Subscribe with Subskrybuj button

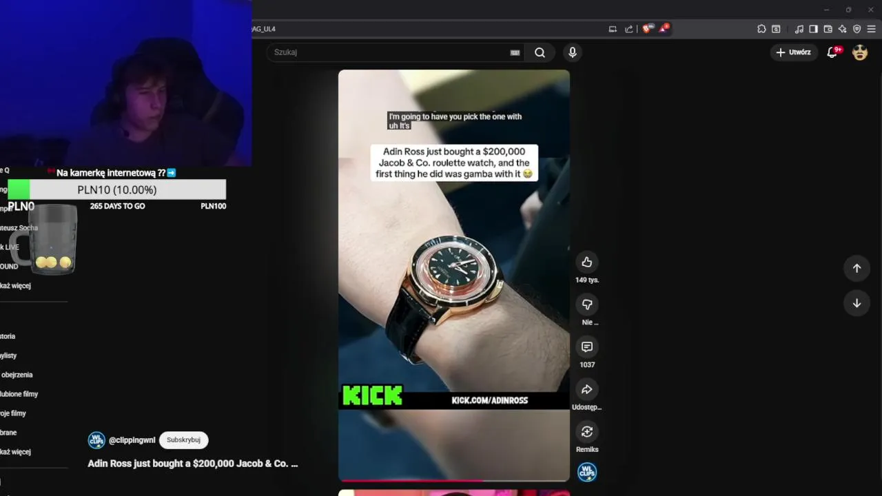point(183,440)
